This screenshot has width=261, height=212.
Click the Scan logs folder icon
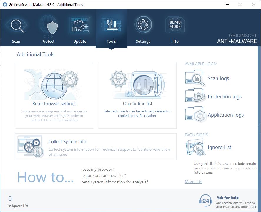pos(195,78)
